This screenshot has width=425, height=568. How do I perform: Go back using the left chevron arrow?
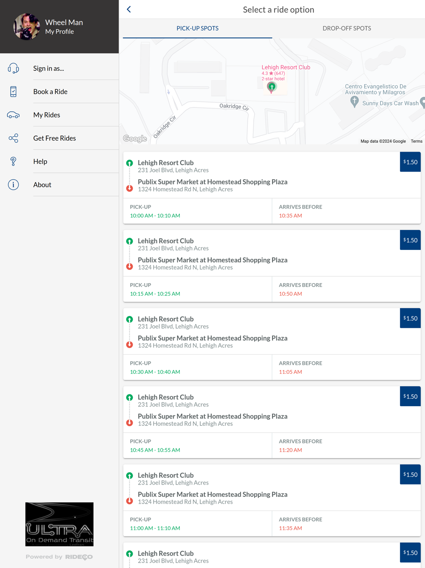point(129,9)
